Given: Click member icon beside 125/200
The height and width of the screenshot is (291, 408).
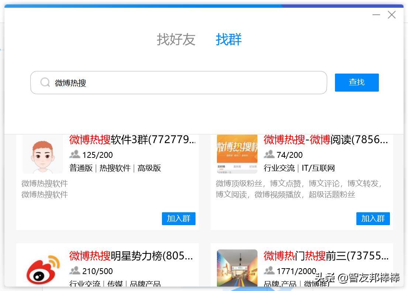Looking at the screenshot, I should [x=75, y=155].
